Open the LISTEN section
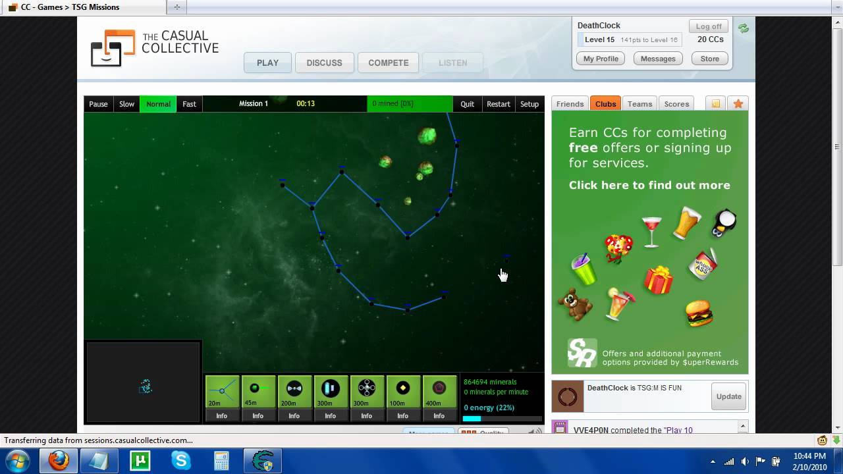Image resolution: width=843 pixels, height=474 pixels. point(453,63)
